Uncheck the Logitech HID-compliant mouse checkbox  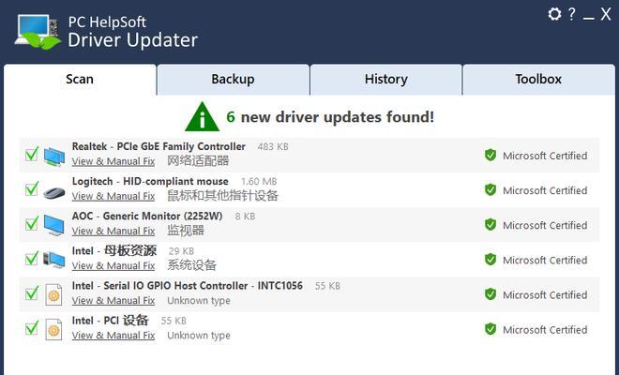[32, 188]
